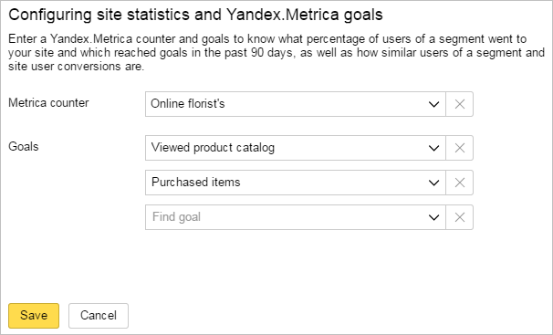
Task: Clear the Online florist's counter with its X icon
Action: point(460,104)
